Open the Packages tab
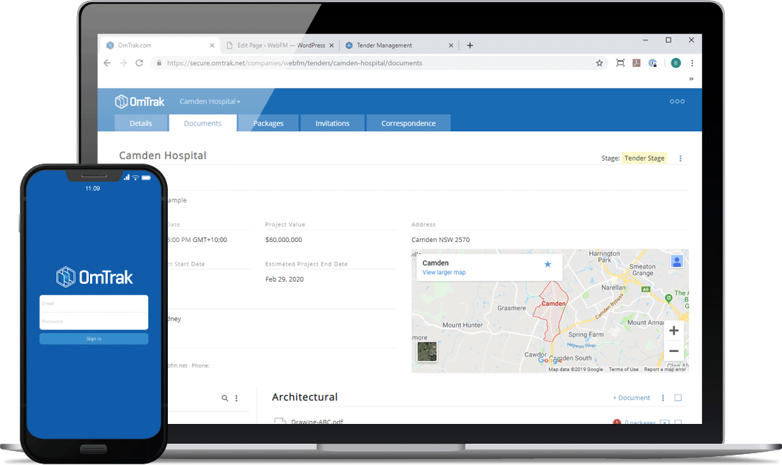The height and width of the screenshot is (465, 782). point(268,123)
